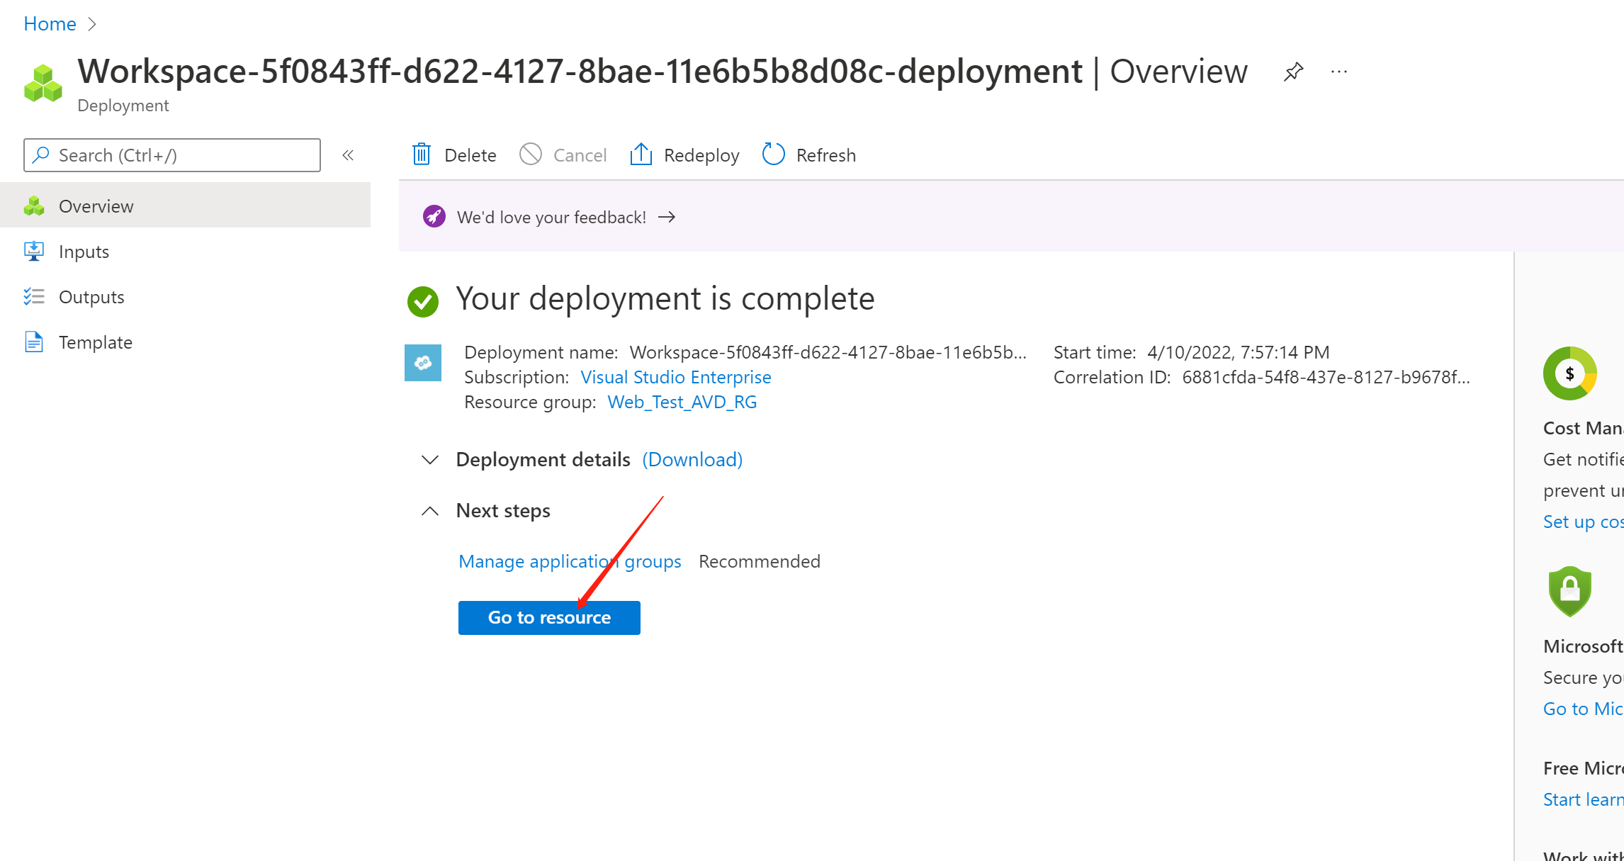Click the Redeploy icon

(x=641, y=154)
